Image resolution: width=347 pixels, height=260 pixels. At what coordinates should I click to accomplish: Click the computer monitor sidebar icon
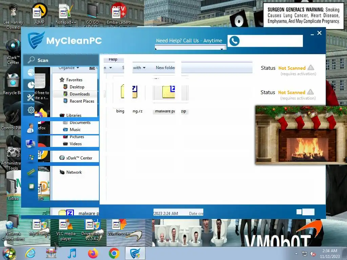pos(30,144)
